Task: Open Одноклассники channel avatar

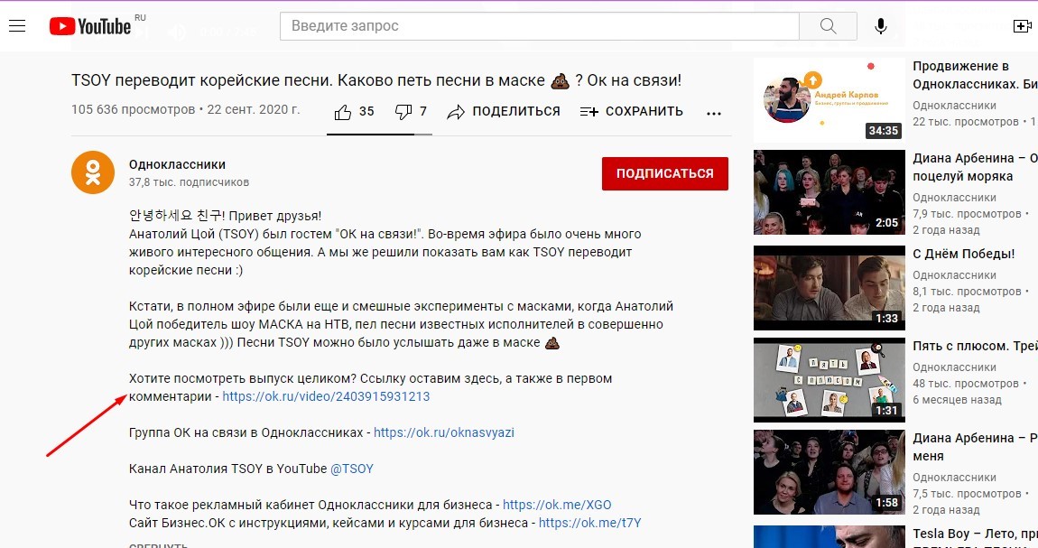Action: 93,172
